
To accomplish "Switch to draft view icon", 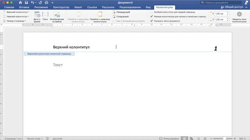I will tap(205, 138).
